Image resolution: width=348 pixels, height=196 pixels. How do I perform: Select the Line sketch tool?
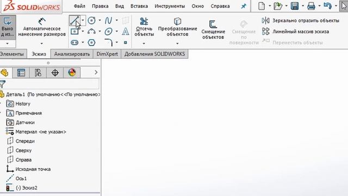pyautogui.click(x=74, y=21)
